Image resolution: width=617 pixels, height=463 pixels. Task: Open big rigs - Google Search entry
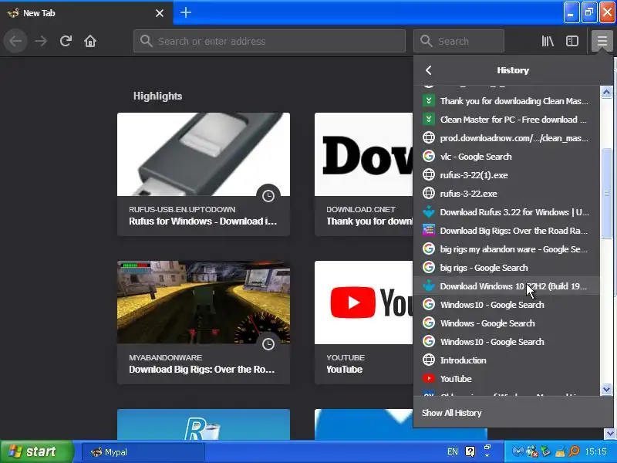tap(507, 268)
